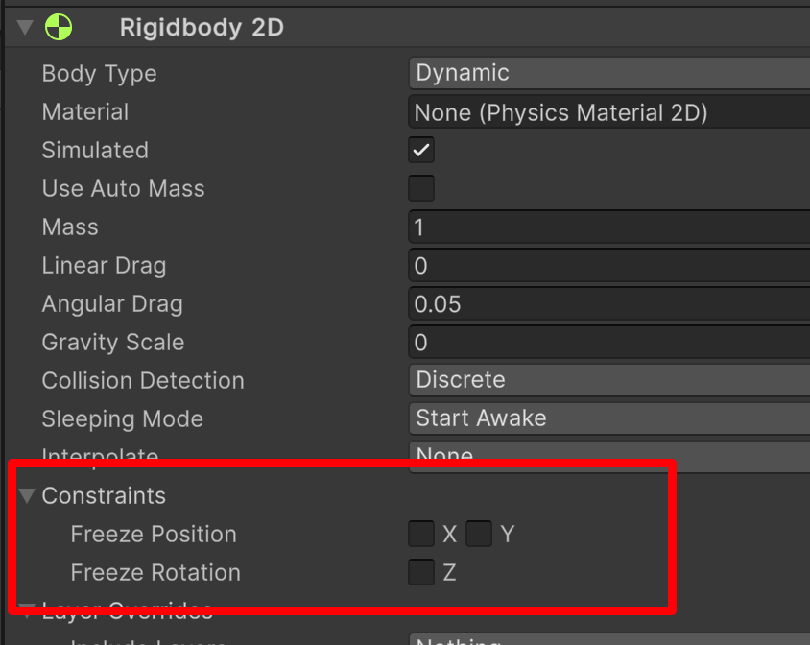The image size is (810, 645).
Task: Open the Body Type dropdown
Action: point(609,73)
